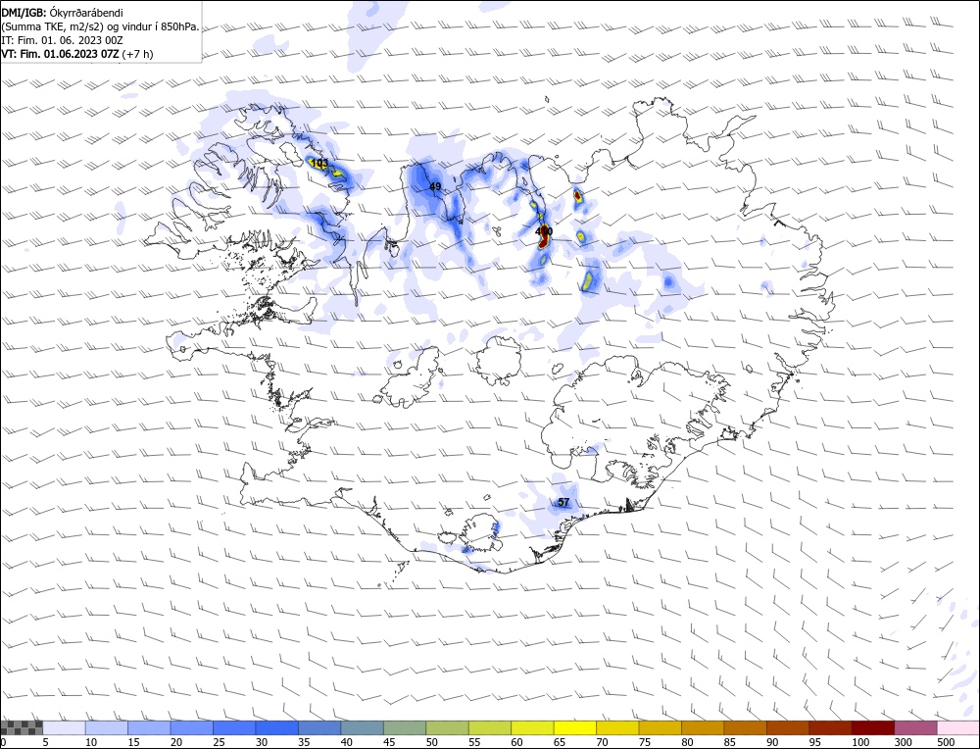Click the amber swatch between 75 and 80
Viewport: 980px width, 749px height.
(660, 727)
